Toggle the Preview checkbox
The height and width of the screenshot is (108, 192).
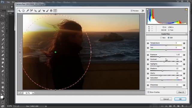coord(131,11)
